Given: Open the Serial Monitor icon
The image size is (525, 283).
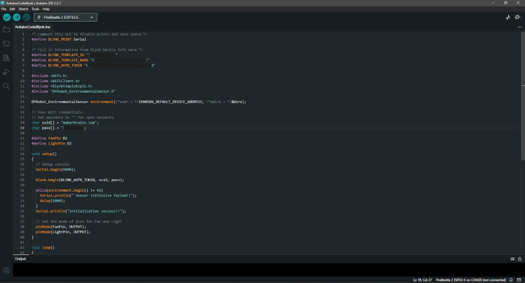Looking at the screenshot, I should (x=518, y=17).
